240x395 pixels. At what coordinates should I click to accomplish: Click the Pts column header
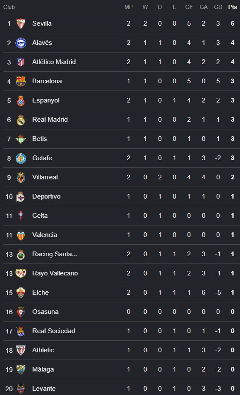coord(232,7)
